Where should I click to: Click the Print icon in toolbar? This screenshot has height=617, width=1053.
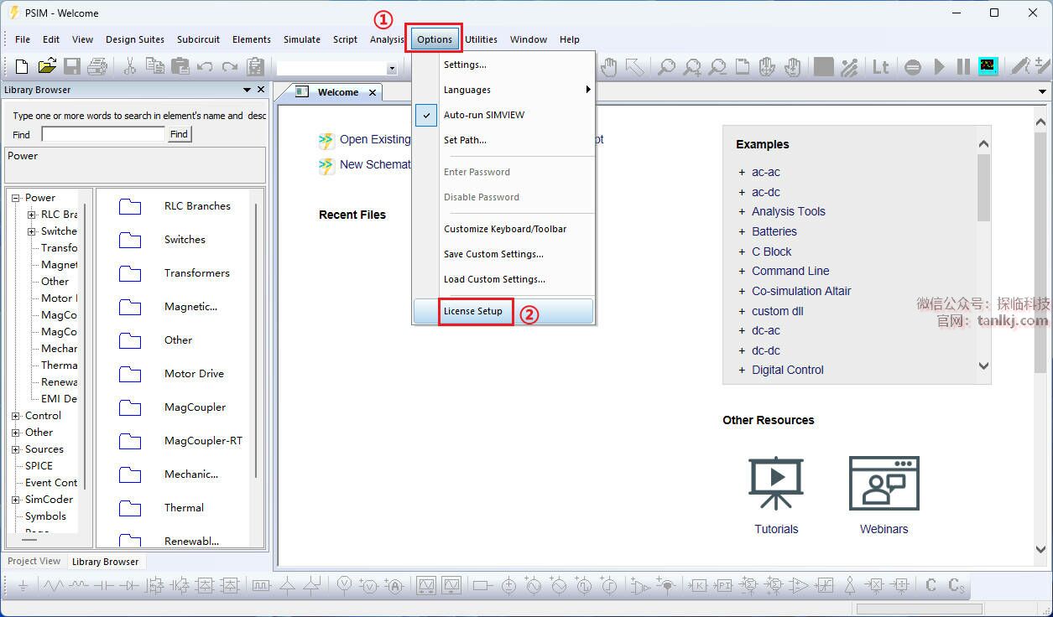click(x=97, y=66)
